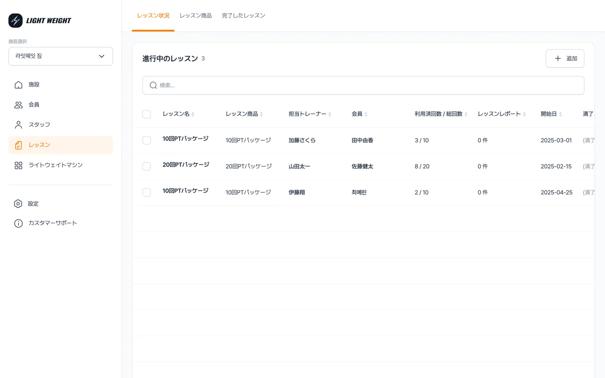Toggle the select-all header checkbox

(x=147, y=114)
